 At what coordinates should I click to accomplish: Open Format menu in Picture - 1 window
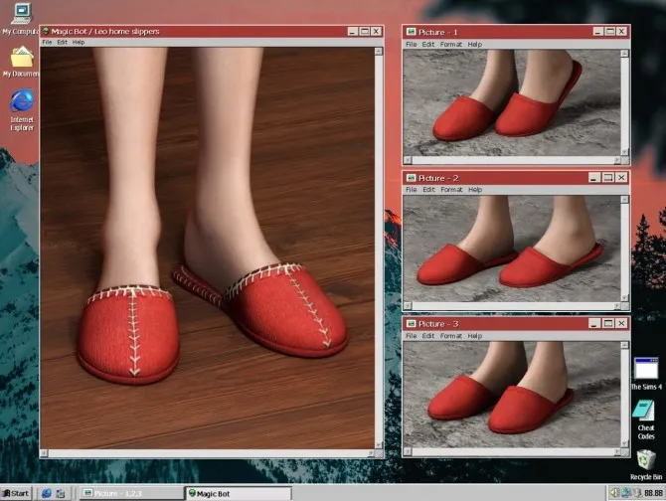(451, 44)
